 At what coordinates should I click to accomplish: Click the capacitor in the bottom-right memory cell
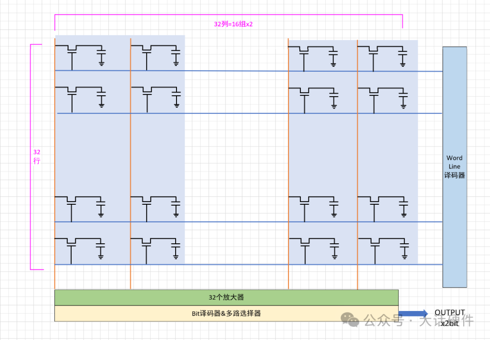coord(403,246)
